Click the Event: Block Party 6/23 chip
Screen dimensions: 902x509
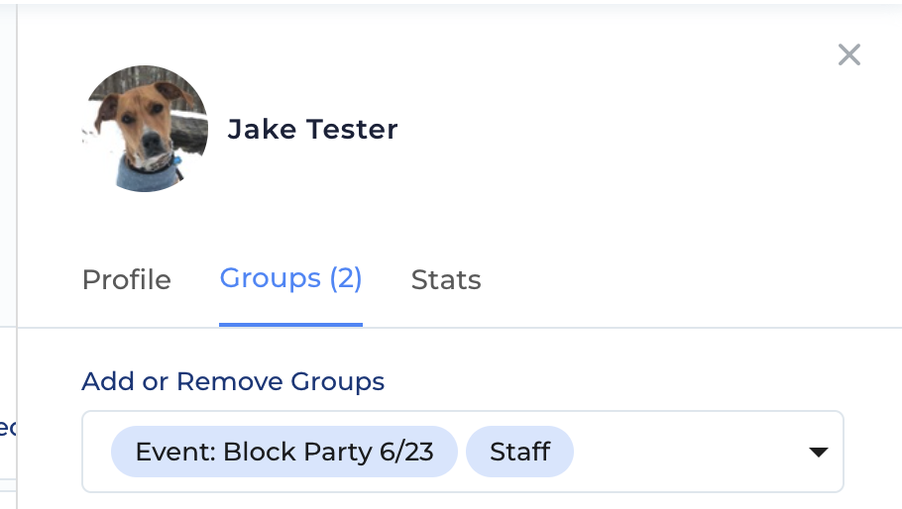[284, 452]
